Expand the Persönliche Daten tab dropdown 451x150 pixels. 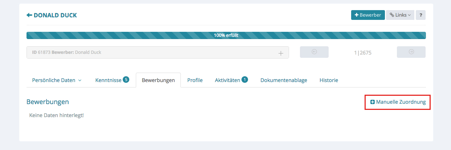(x=80, y=80)
